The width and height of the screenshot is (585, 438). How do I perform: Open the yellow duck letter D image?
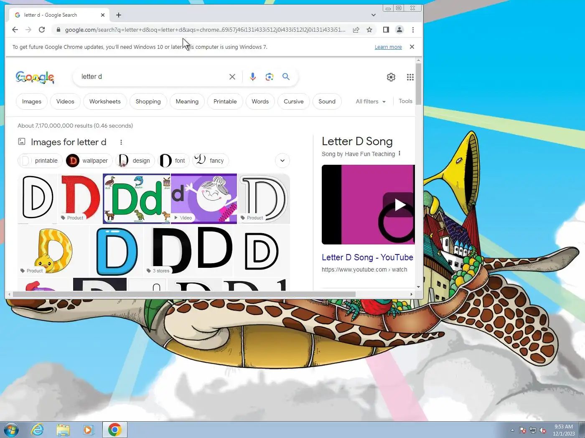(53, 251)
